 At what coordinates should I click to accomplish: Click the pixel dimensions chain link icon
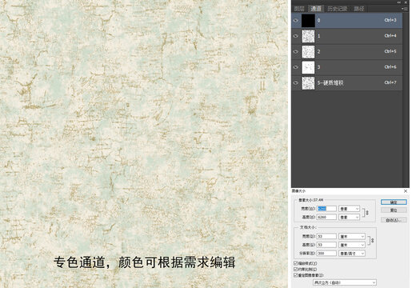point(367,213)
